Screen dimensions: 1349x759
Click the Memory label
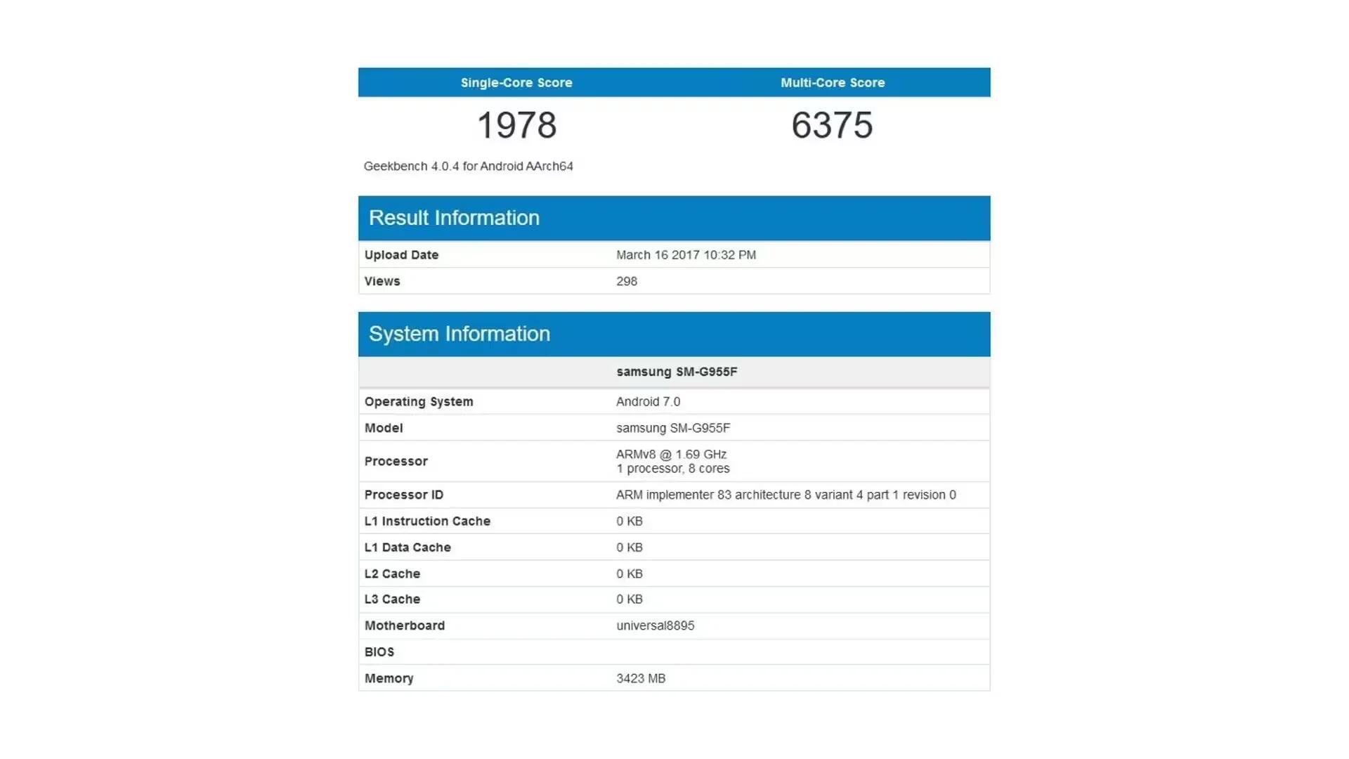point(389,679)
